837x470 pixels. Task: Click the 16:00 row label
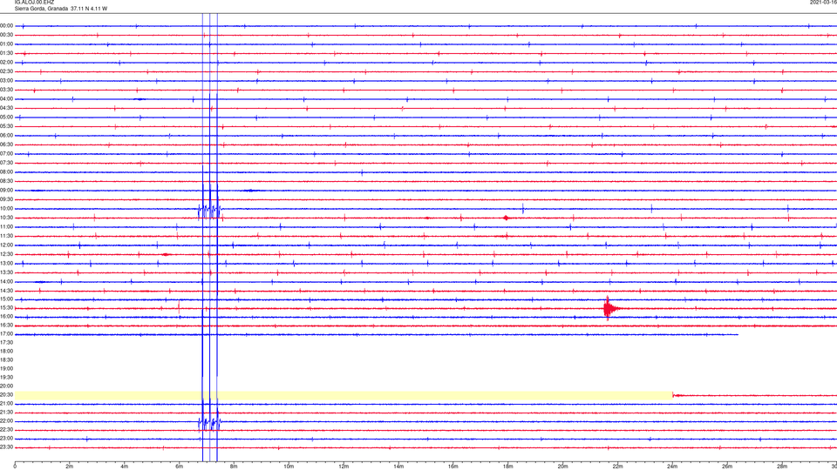click(x=6, y=316)
